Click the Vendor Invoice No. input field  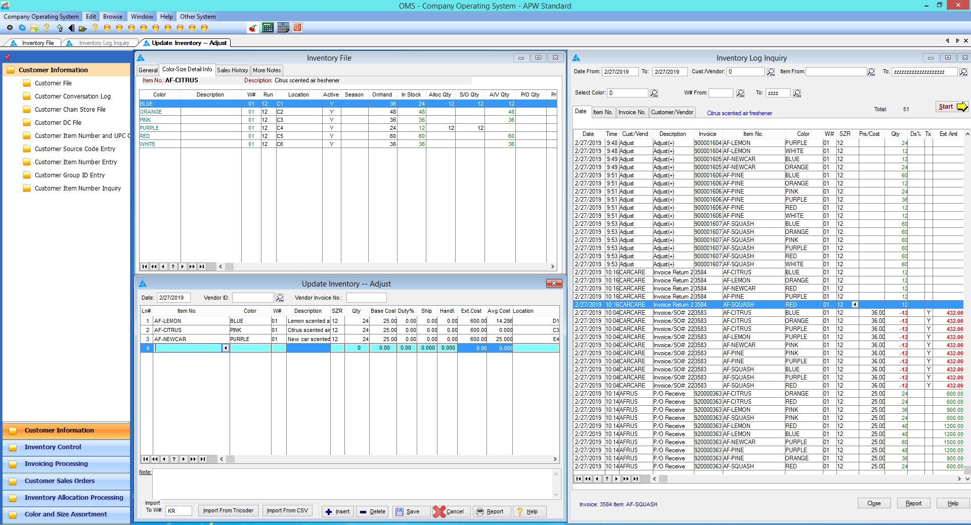[x=366, y=298]
